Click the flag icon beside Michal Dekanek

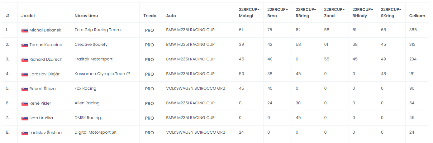[x=25, y=31]
